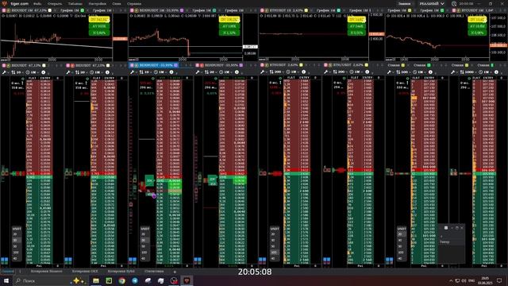This screenshot has height=286, width=508.
Task: Expand 1M timeframe dropdown in right ETHUSDT order book
Action: point(356,72)
